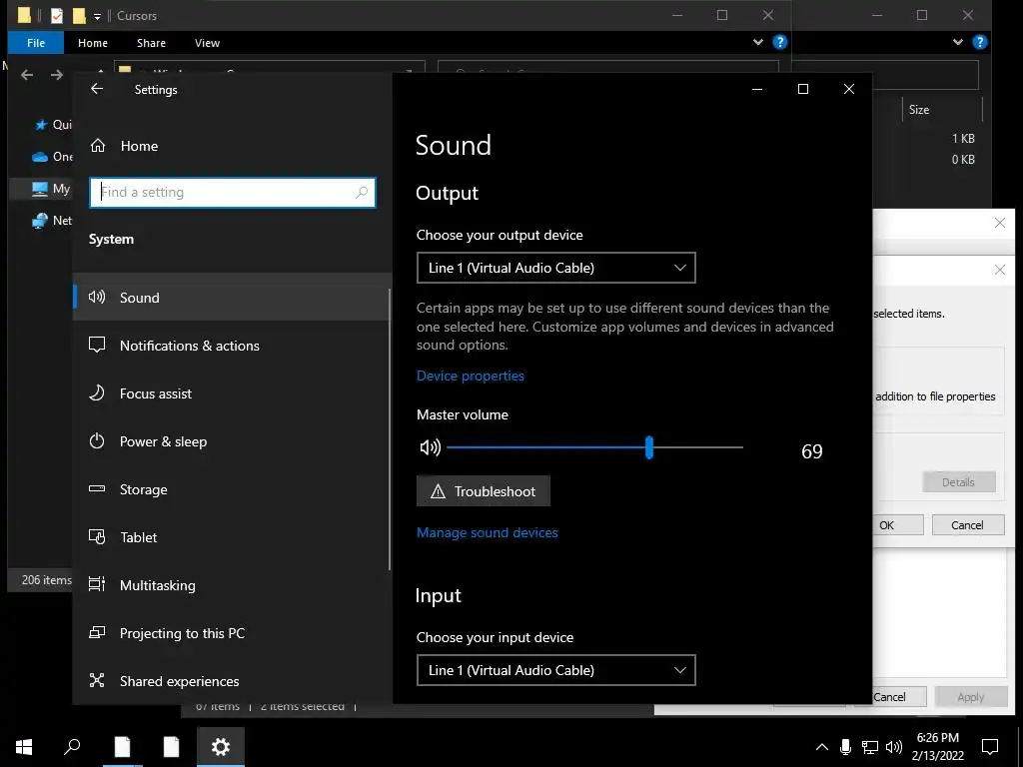Click OK in the properties dialog
Viewport: 1023px width, 767px height.
coord(898,525)
